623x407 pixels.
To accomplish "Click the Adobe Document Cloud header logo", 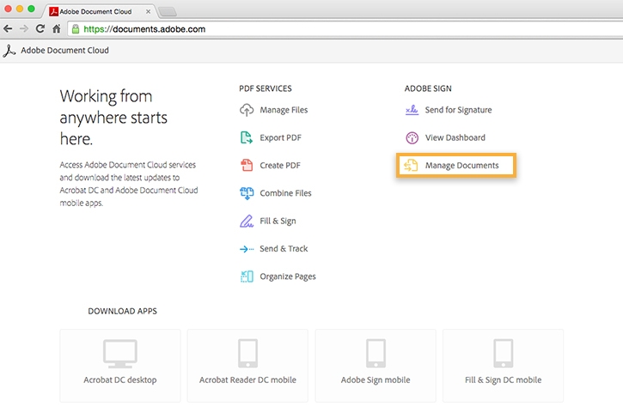I will tap(10, 51).
